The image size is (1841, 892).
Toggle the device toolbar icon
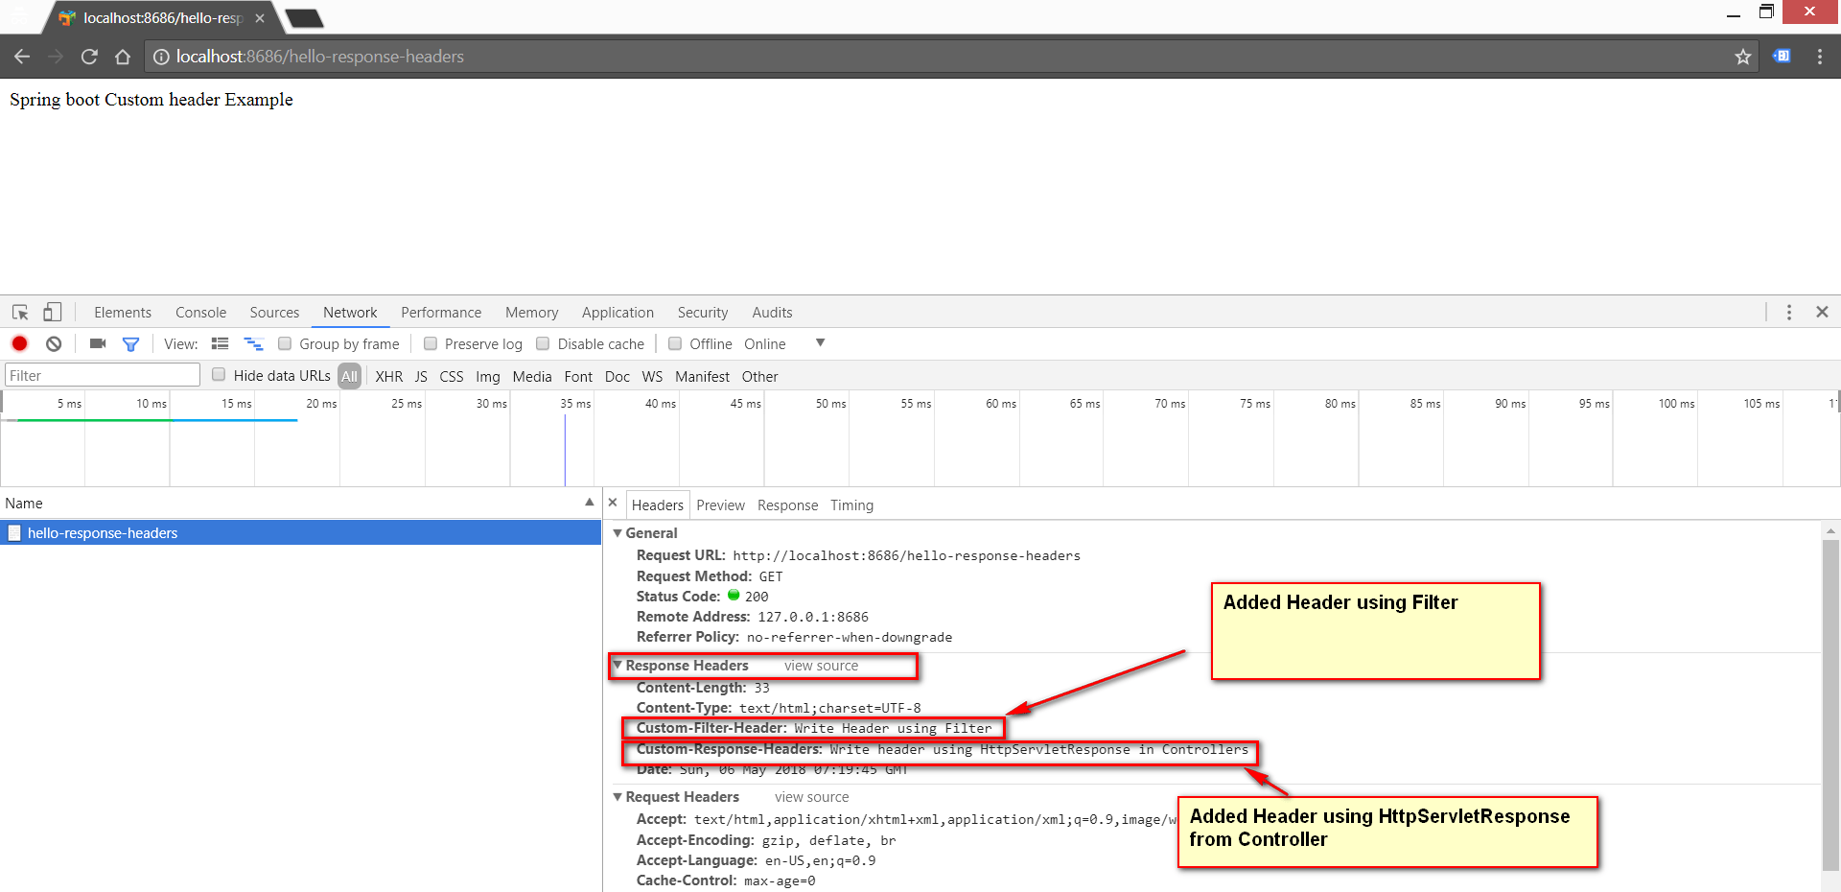pyautogui.click(x=52, y=312)
